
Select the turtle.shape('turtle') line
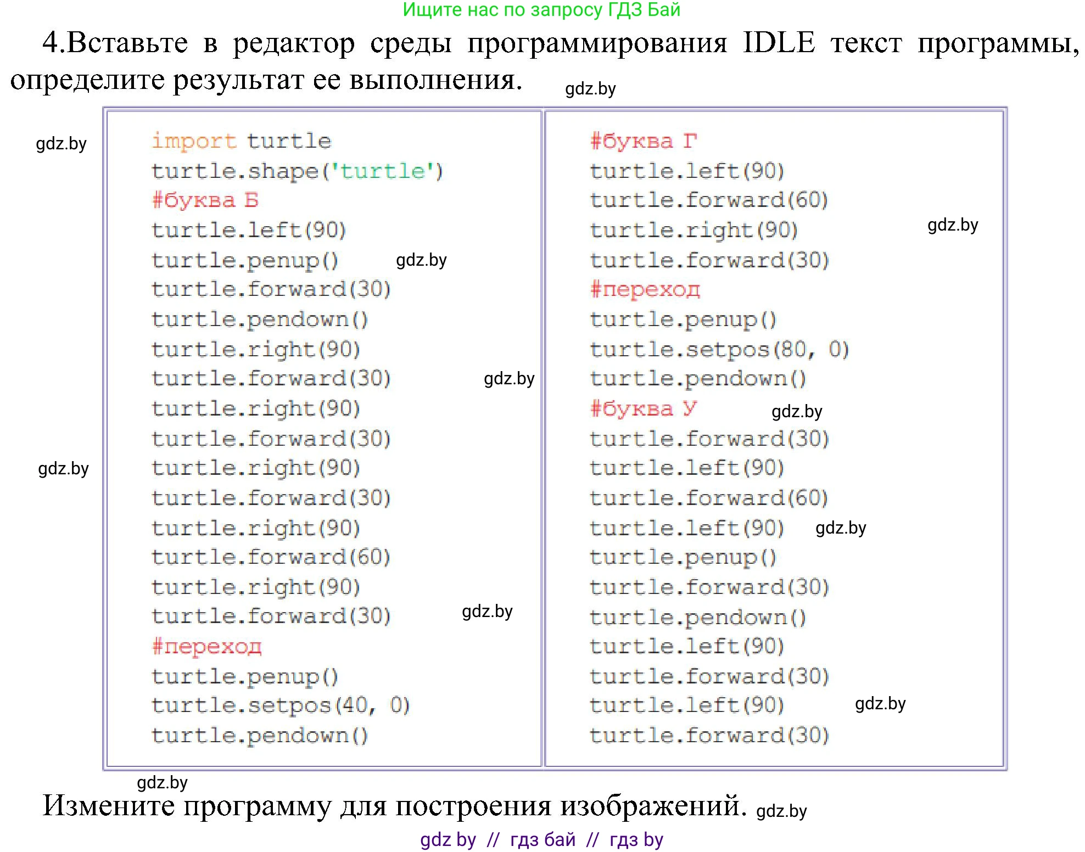297,171
